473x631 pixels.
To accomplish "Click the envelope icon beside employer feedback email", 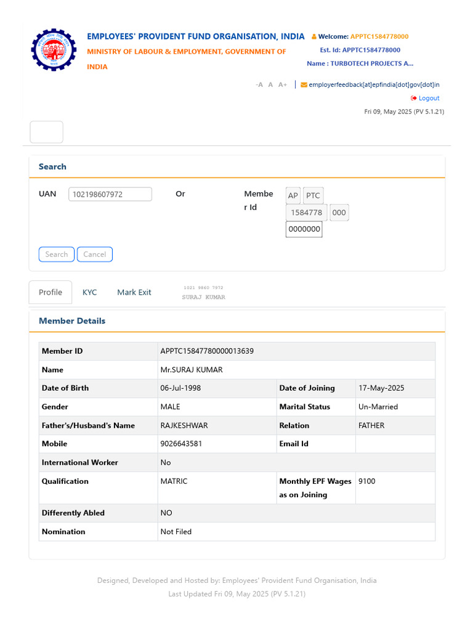I will 304,85.
